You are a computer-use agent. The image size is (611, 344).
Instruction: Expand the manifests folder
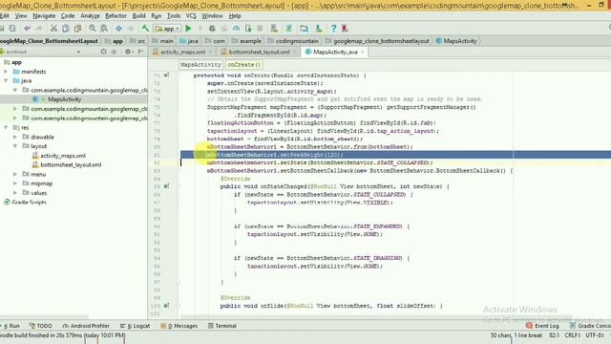point(6,72)
